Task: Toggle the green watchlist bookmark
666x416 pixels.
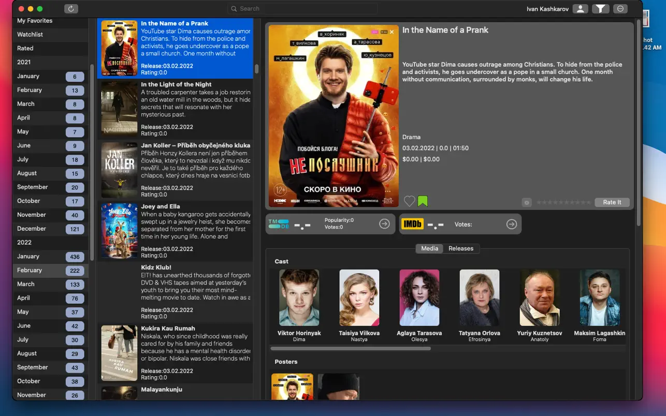Action: coord(423,201)
